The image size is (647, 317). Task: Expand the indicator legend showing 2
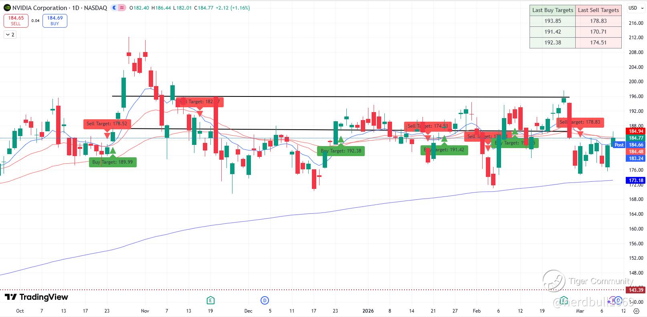[10, 35]
